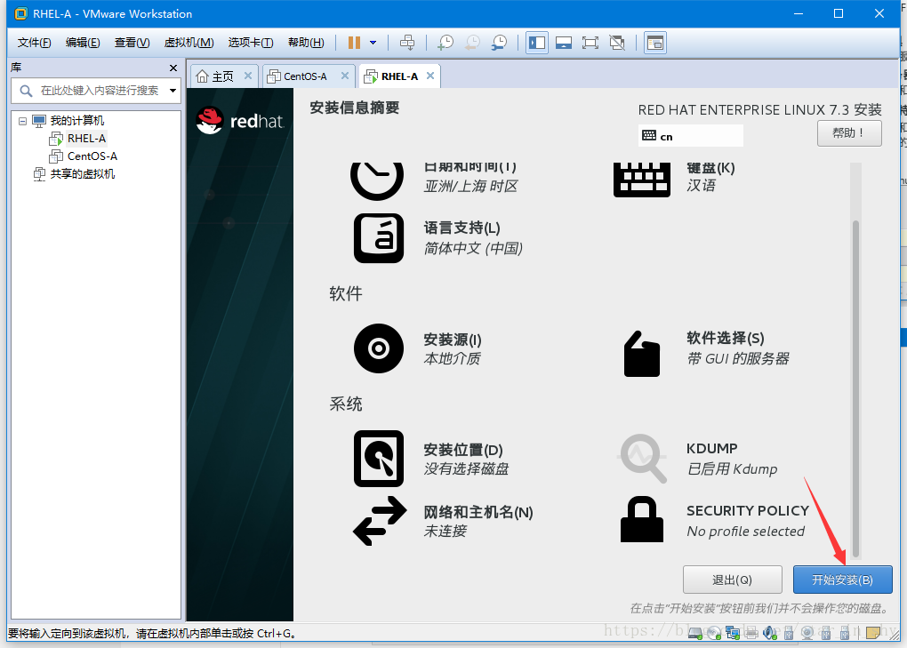Close the 库 library panel
Image resolution: width=907 pixels, height=648 pixels.
click(x=173, y=68)
